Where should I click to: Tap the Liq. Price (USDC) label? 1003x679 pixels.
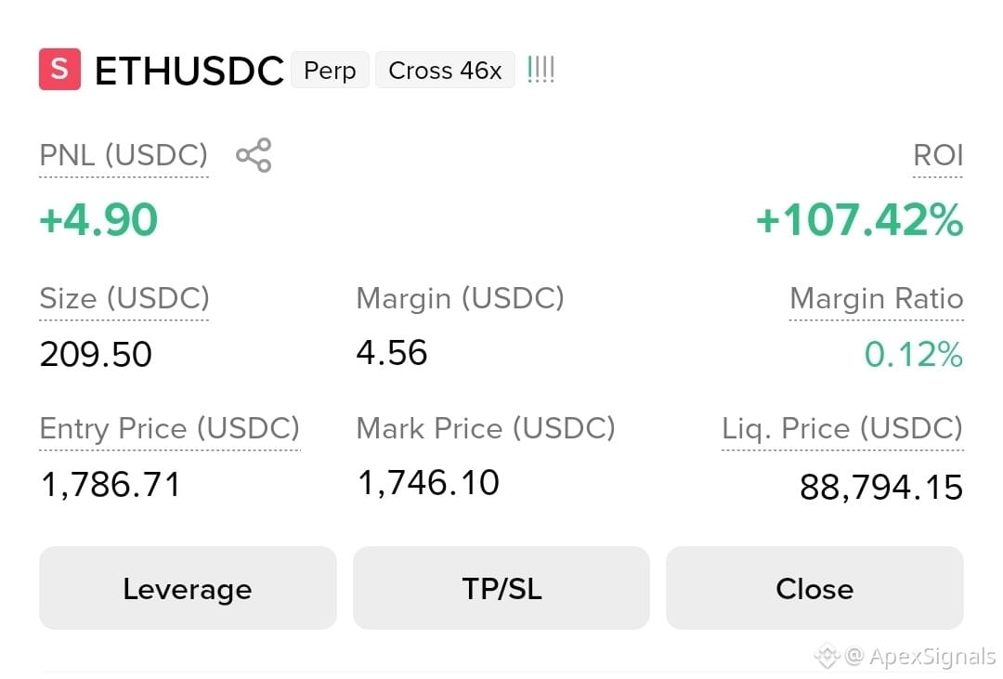842,429
